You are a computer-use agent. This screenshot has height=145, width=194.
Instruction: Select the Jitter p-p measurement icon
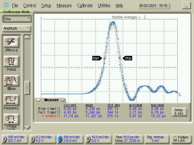tap(11, 42)
